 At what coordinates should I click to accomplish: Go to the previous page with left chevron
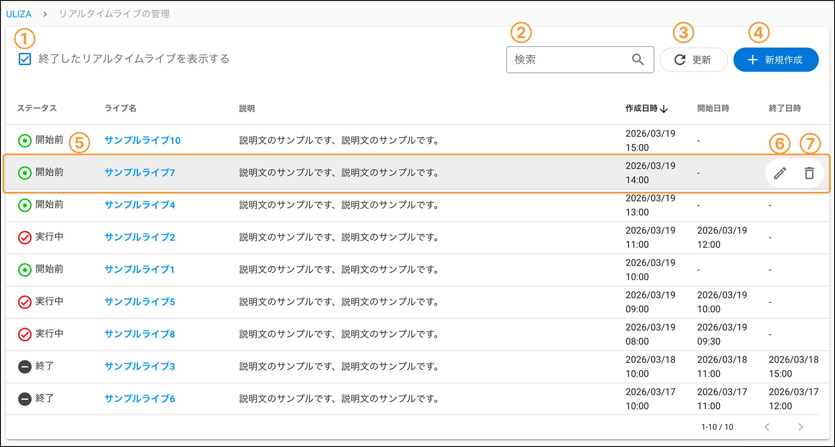[767, 427]
